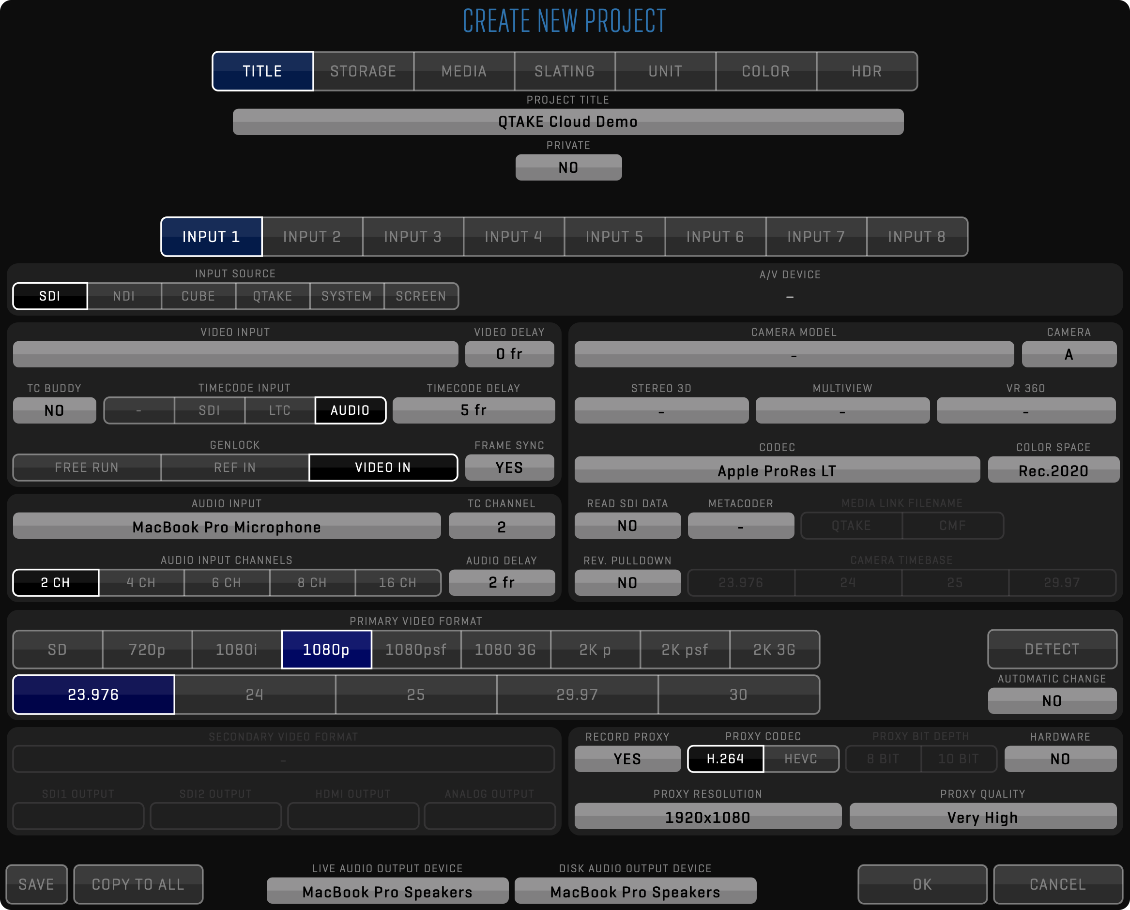Set genlock to FREE RUN
The width and height of the screenshot is (1130, 910).
pos(87,467)
